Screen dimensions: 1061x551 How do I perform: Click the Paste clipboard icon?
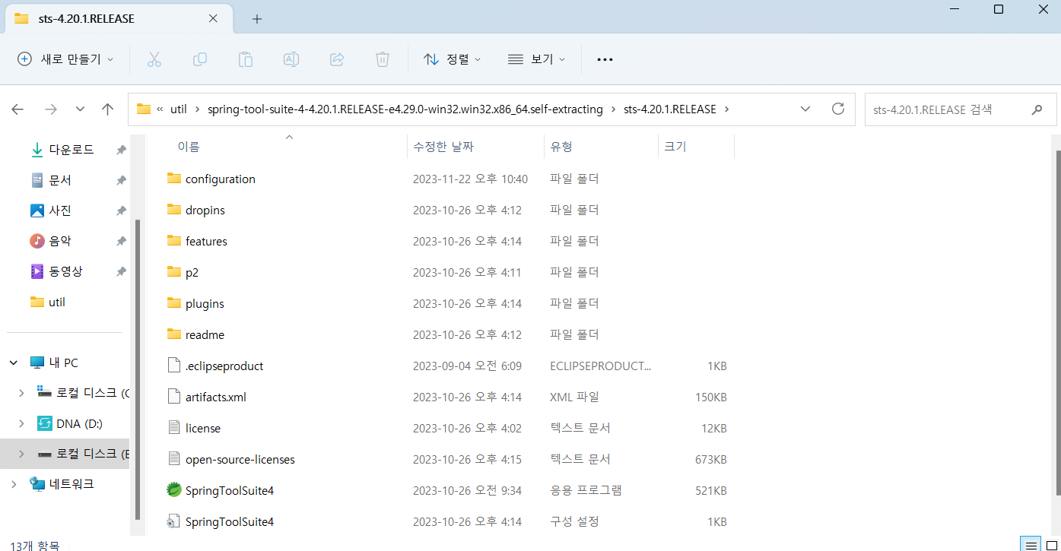coord(246,59)
